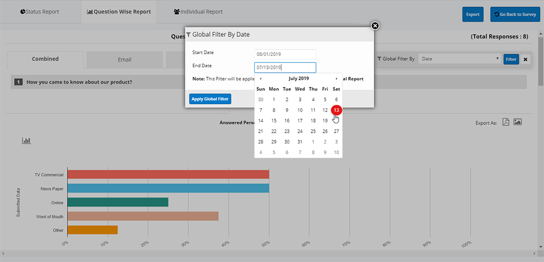
Task: Pick July 22 in the calendar
Action: [x=274, y=132]
